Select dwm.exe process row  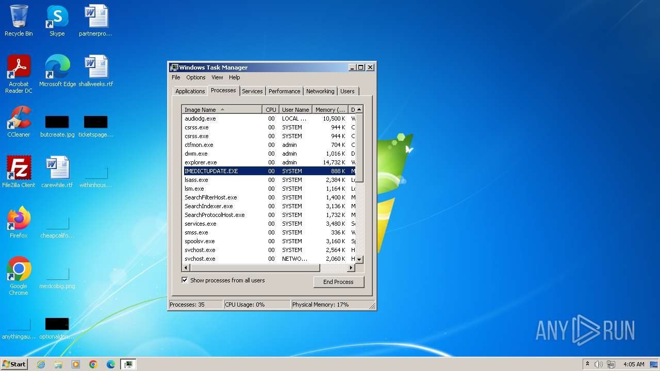point(269,154)
